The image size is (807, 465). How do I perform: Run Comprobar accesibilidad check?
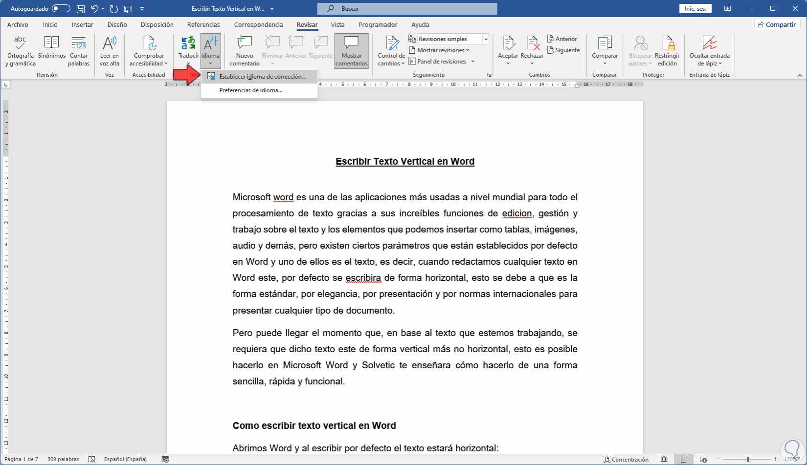tap(149, 51)
